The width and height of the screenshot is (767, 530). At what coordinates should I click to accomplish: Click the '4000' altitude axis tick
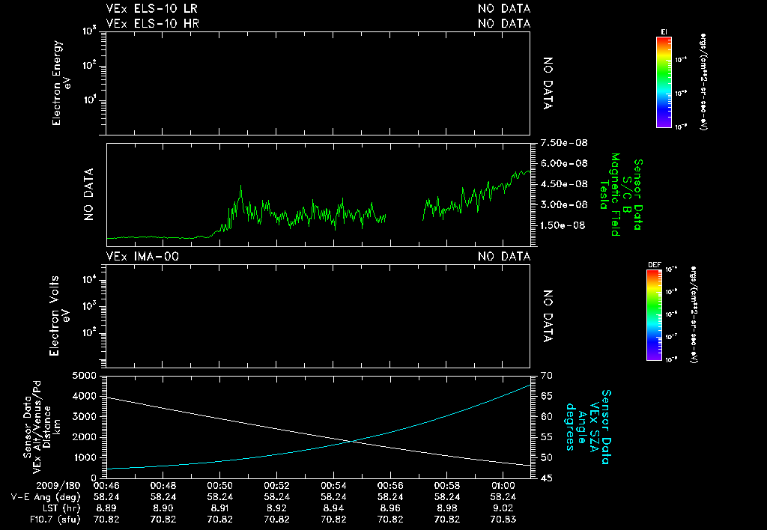click(x=84, y=396)
